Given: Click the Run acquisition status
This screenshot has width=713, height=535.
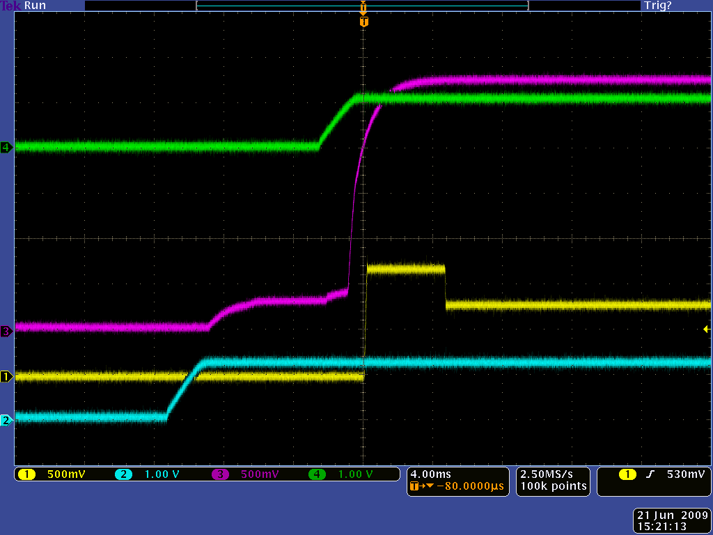Looking at the screenshot, I should 35,6.
